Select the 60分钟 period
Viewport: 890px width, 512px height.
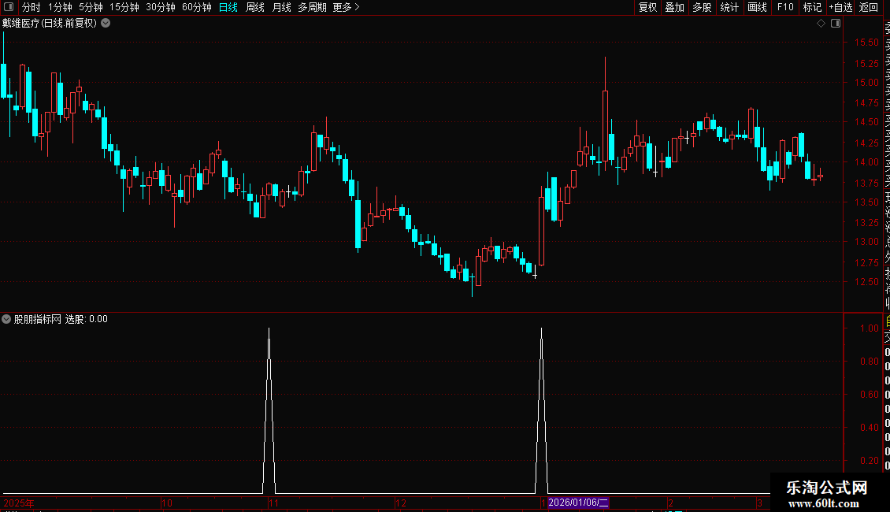[x=196, y=7]
